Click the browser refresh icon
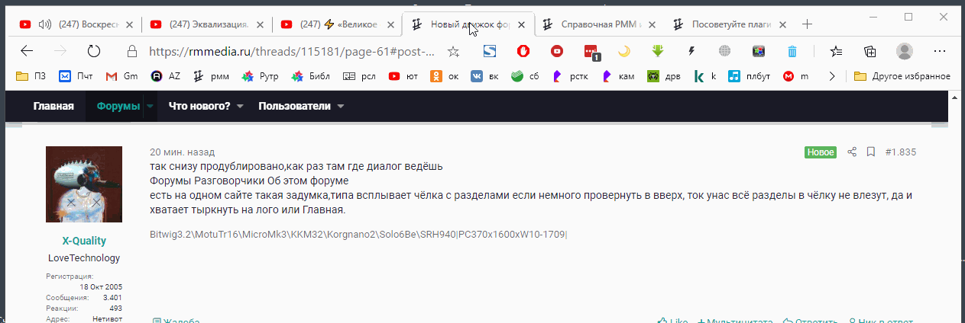The height and width of the screenshot is (323, 965). tap(94, 52)
